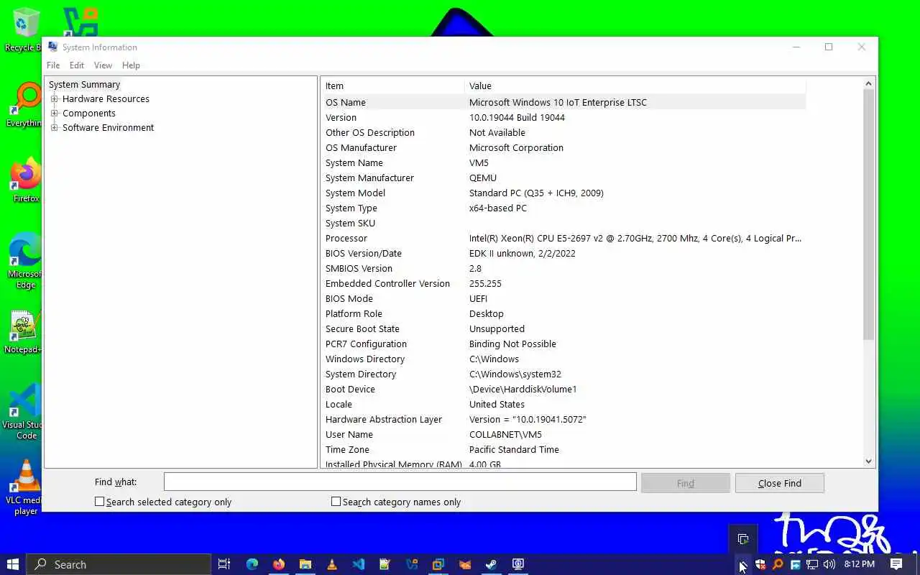Screen dimensions: 920x575
Task: Open Everything search tray icon
Action: click(778, 564)
